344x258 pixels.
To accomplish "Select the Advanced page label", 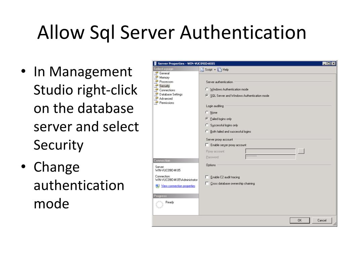I will (166, 98).
